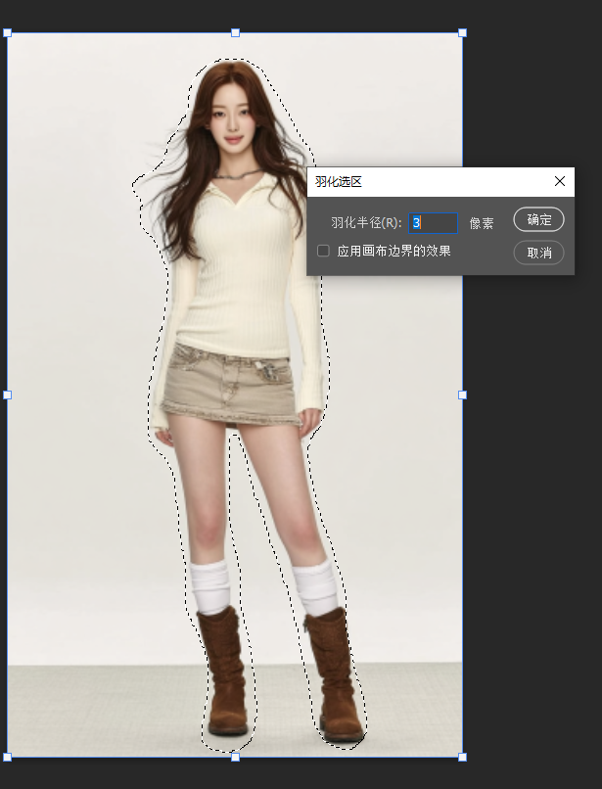This screenshot has width=602, height=789.
Task: Confirm feathering with the 确定 button
Action: tap(538, 219)
